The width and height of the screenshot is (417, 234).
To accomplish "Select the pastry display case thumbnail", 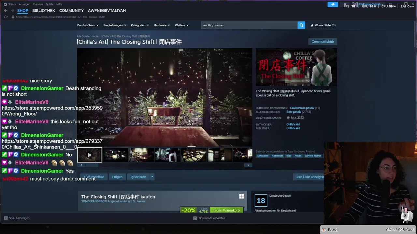I will click(x=194, y=155).
